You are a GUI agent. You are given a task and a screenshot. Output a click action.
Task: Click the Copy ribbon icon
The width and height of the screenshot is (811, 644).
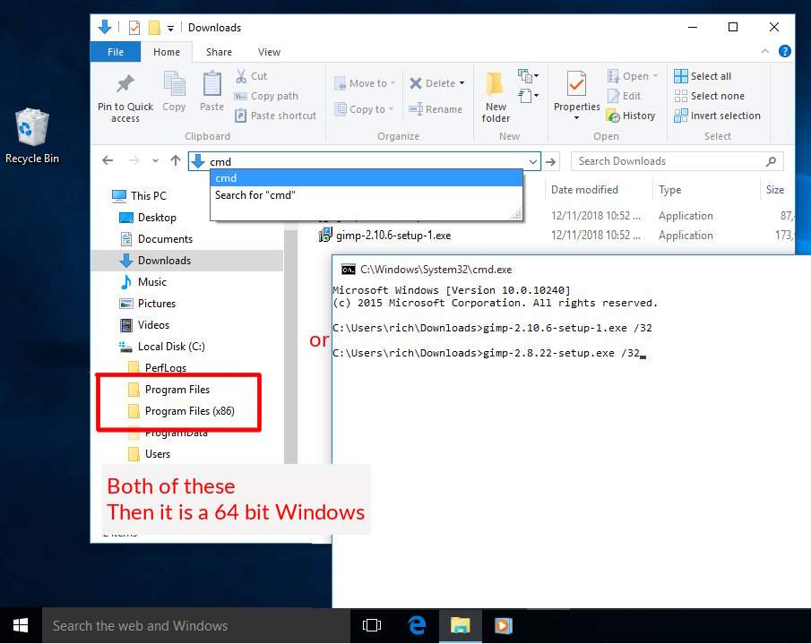point(175,83)
